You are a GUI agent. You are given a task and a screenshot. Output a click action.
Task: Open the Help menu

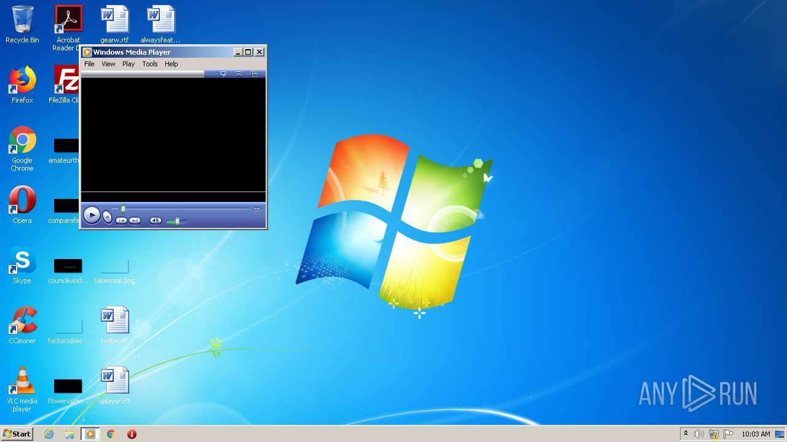(x=172, y=64)
